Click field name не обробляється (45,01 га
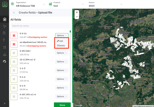 point(33,42)
